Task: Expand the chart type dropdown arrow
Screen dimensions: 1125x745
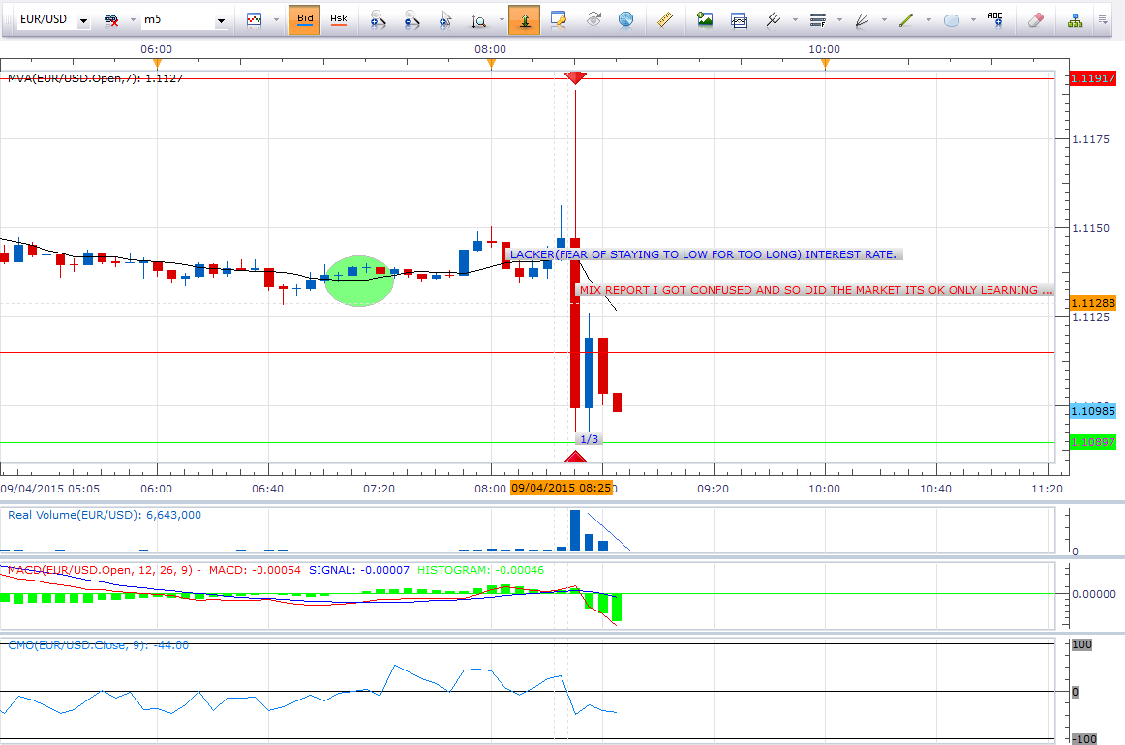Action: point(276,20)
